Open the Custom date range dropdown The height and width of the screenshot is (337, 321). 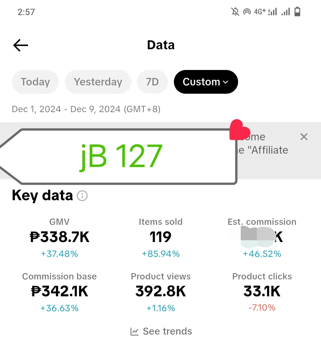click(206, 82)
